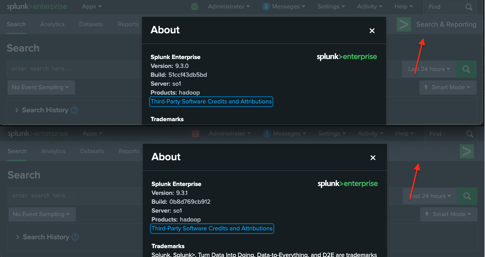Open the 3 Messages dropdown
Screen dimensions: 485x257
coord(284,7)
